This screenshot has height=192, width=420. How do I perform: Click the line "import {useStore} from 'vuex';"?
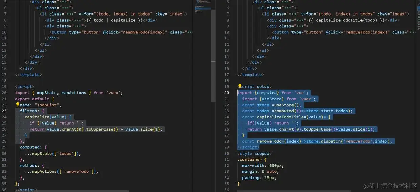[x=279, y=99]
